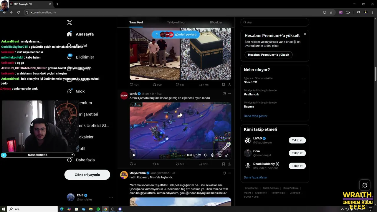
Task: Open the floating Grok button at bottom right
Action: 365,185
